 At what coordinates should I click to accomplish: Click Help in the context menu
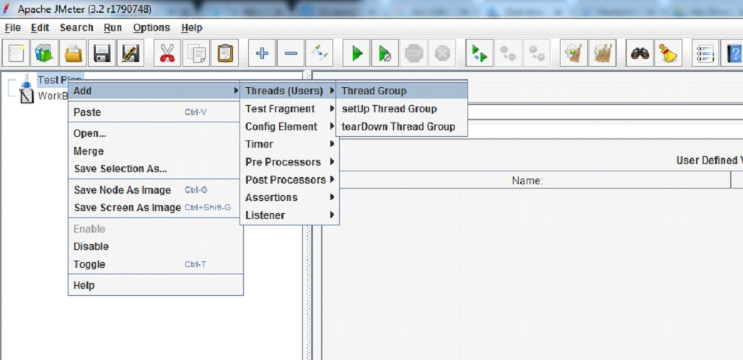pos(155,286)
